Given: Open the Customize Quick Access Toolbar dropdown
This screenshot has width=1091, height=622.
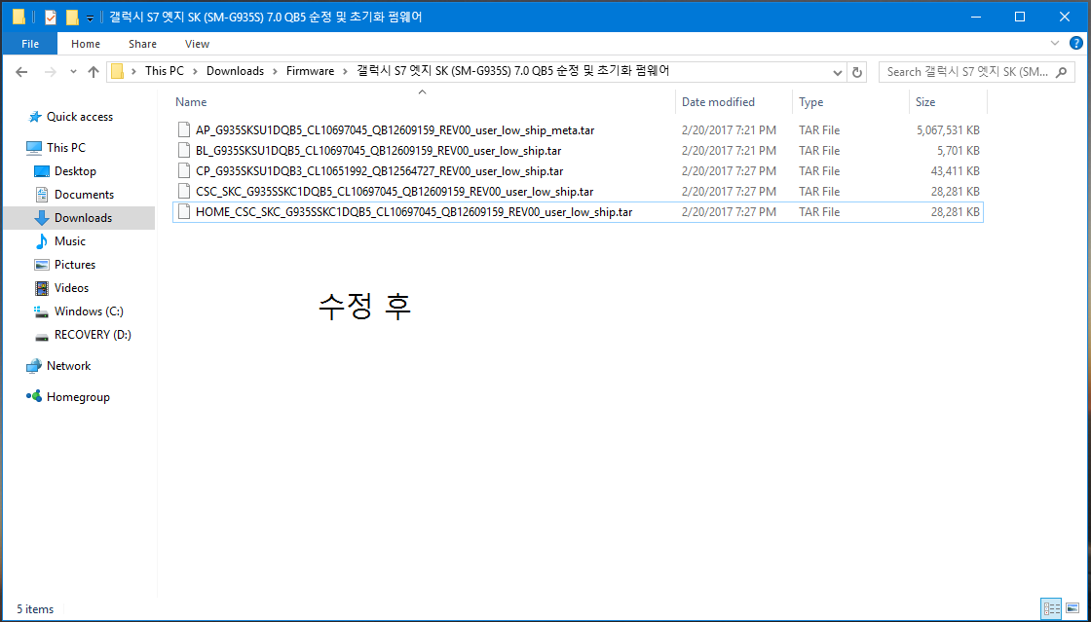Looking at the screenshot, I should pyautogui.click(x=91, y=18).
